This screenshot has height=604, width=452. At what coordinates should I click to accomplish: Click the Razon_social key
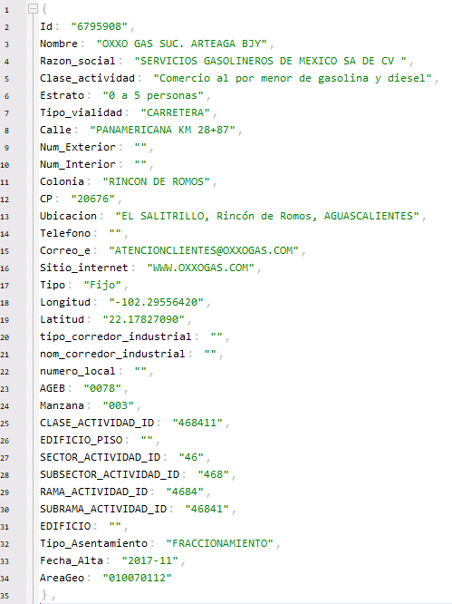click(78, 61)
